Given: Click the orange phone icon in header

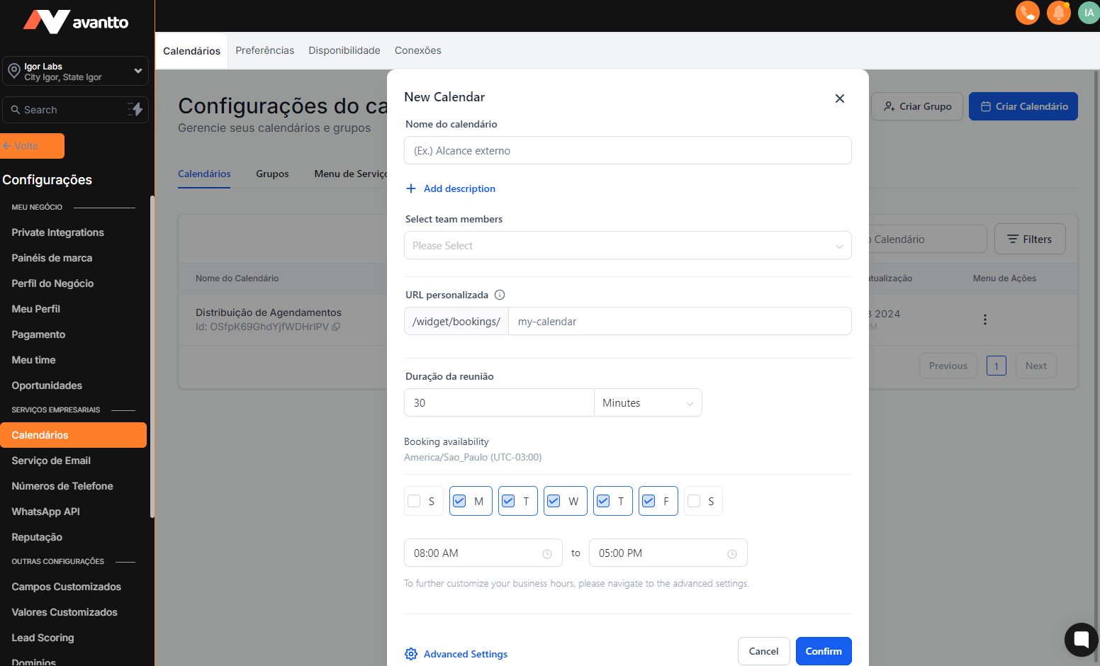Looking at the screenshot, I should click(1027, 13).
